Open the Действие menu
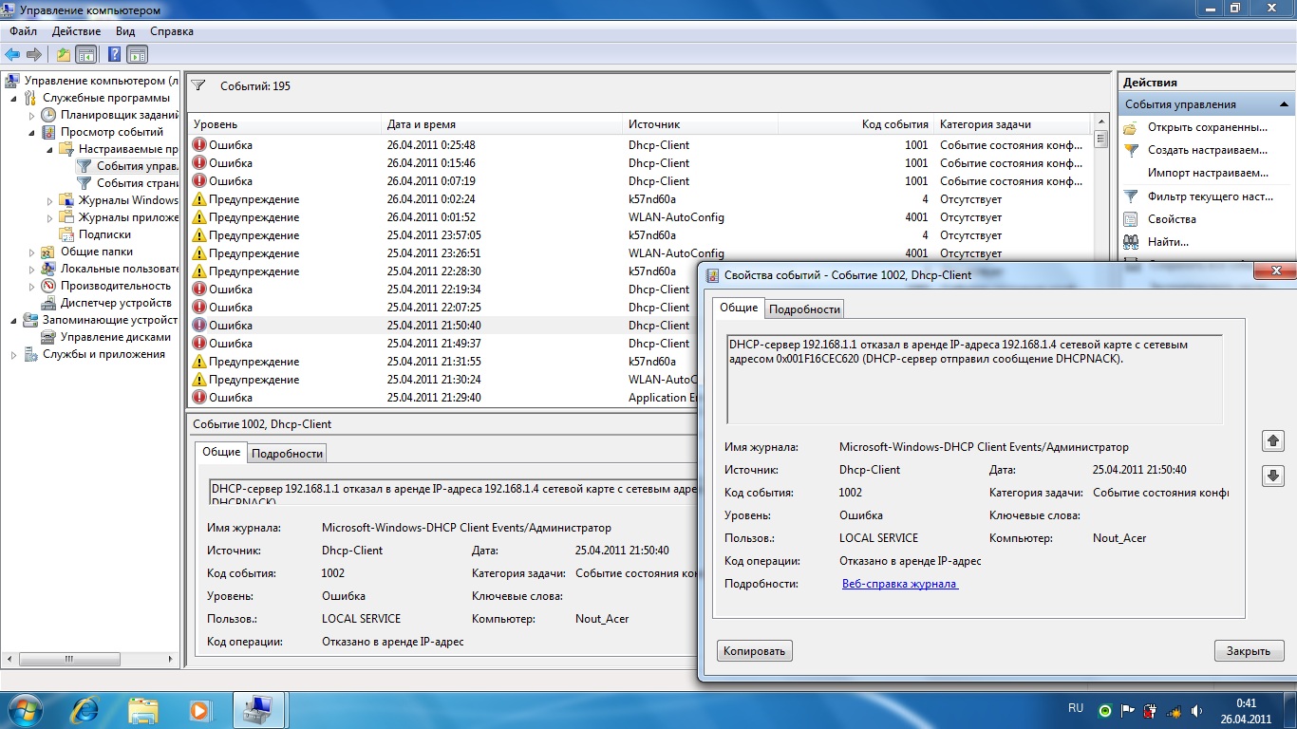 pyautogui.click(x=76, y=31)
